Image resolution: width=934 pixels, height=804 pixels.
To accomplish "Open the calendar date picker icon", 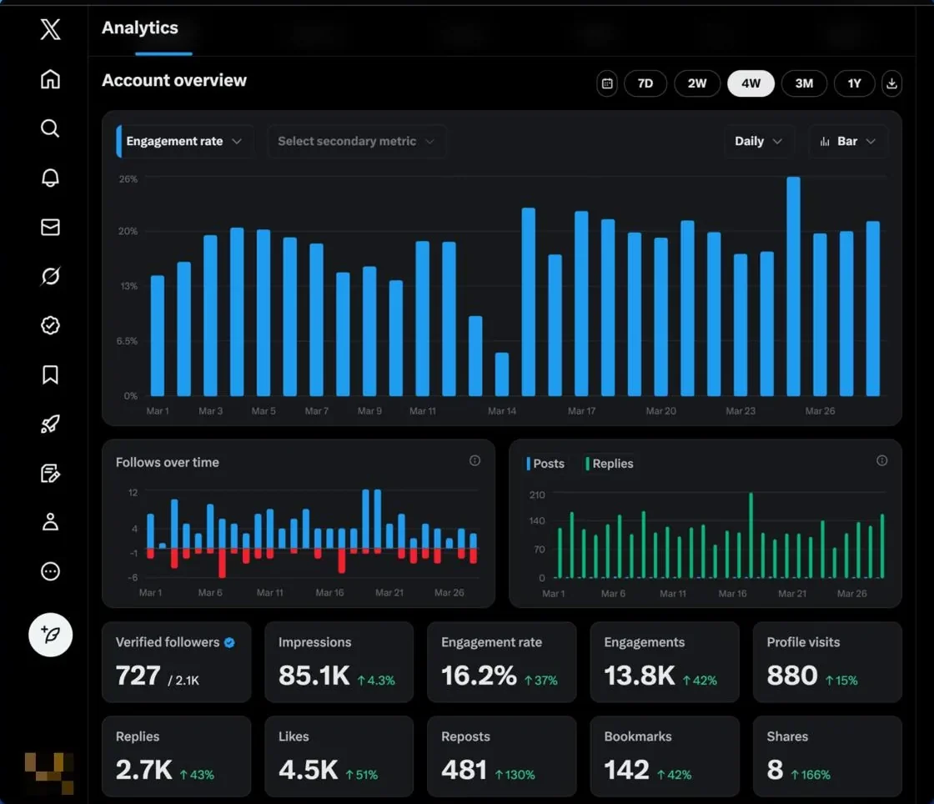I will [x=607, y=83].
